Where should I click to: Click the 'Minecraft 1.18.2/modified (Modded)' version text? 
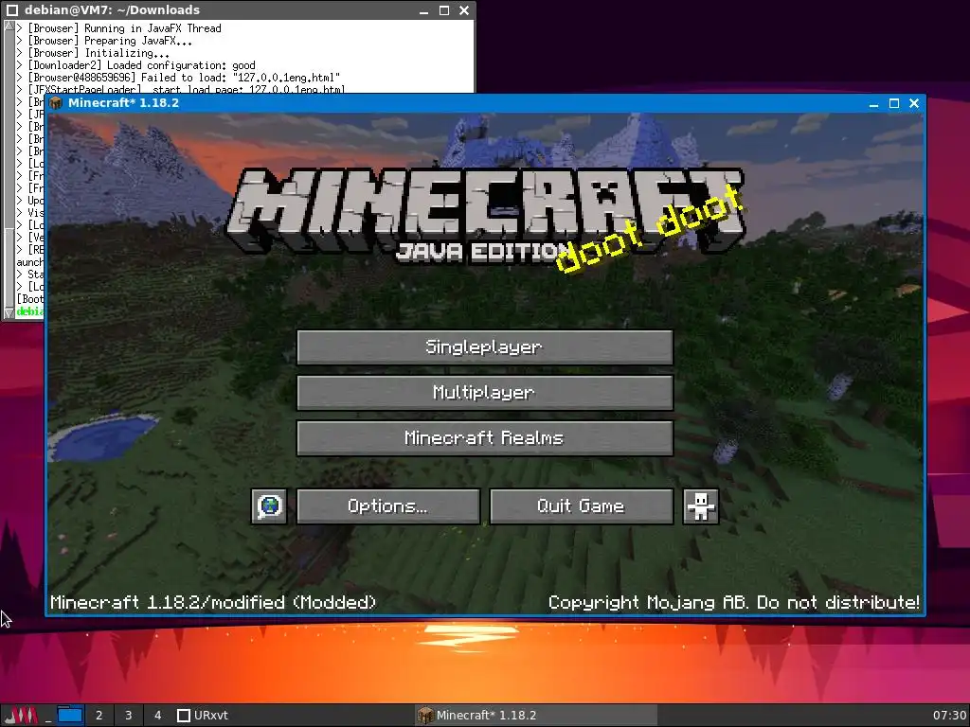click(213, 602)
